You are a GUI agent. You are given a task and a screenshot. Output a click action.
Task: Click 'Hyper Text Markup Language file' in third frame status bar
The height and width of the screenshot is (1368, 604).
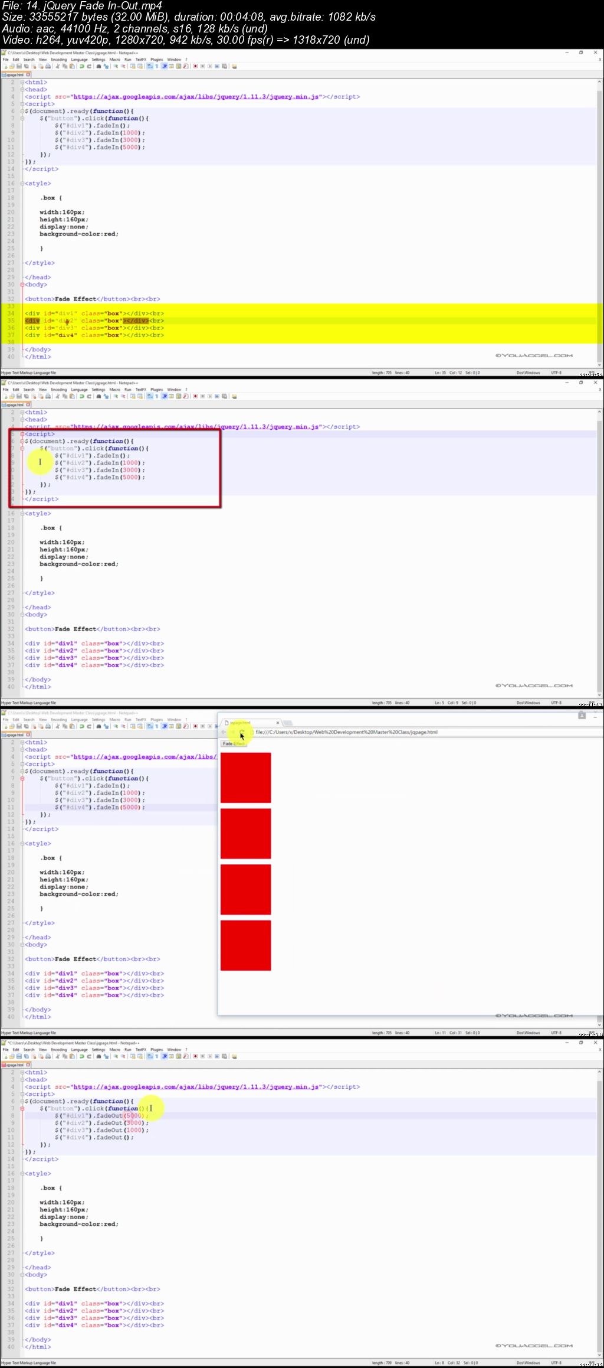pos(29,1033)
